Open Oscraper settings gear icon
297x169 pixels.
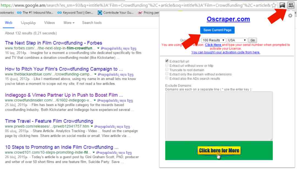[x=290, y=16]
